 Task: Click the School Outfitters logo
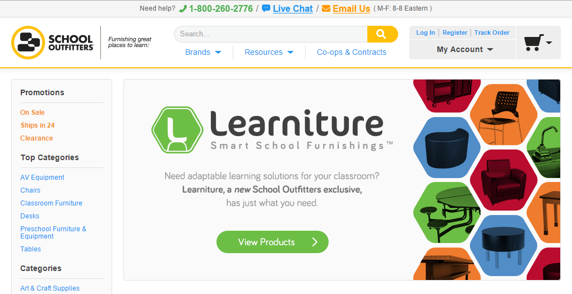(53, 43)
